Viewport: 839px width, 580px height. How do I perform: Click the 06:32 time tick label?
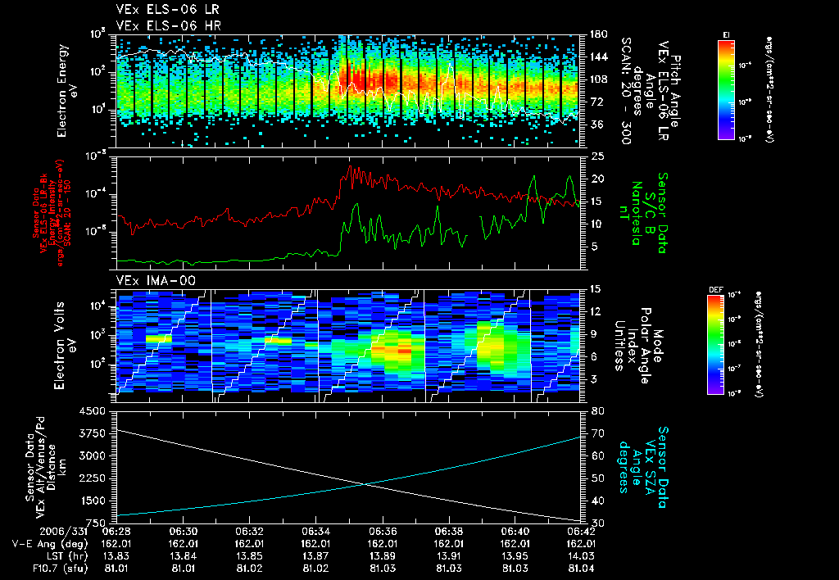click(249, 532)
